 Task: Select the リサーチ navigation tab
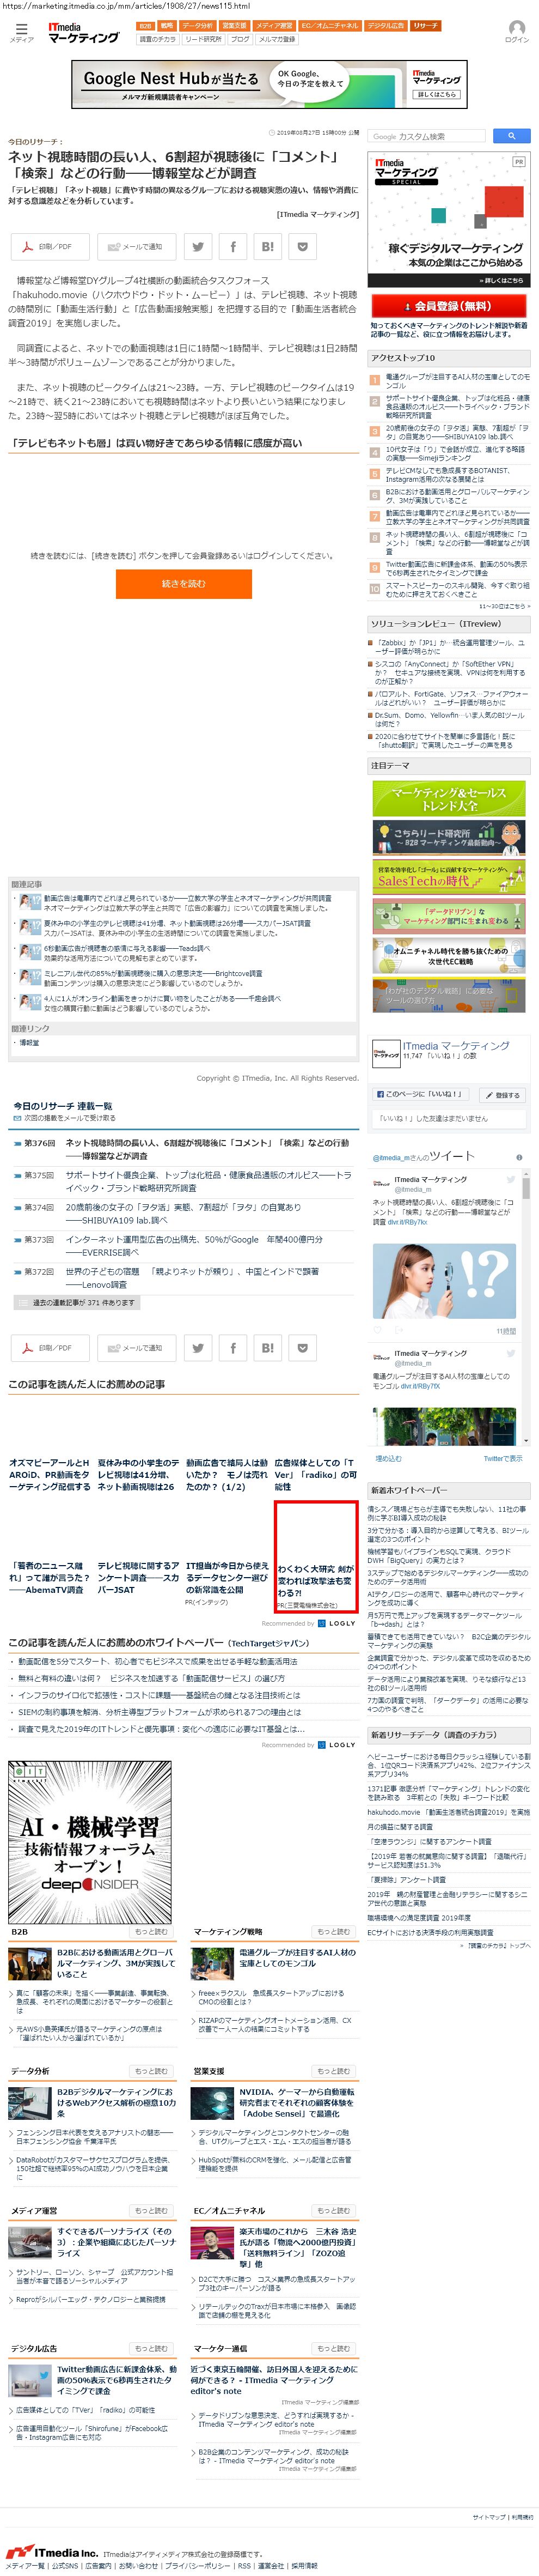point(425,25)
